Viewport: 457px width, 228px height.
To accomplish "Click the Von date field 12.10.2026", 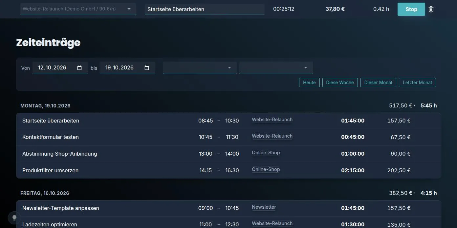I will click(60, 68).
